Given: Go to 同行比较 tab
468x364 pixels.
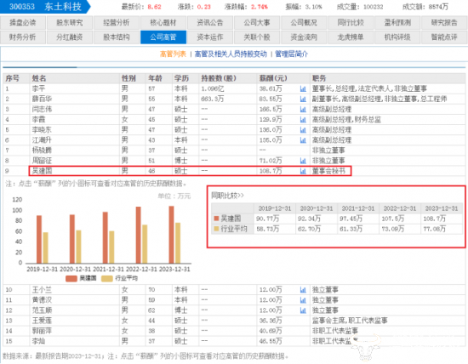Looking at the screenshot, I should pos(351,23).
